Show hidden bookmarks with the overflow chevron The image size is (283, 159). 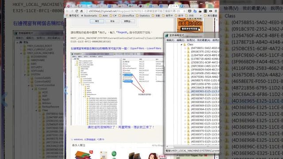(x=200, y=16)
